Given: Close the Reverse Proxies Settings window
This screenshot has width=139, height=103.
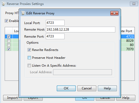Looking at the screenshot, I should point(134,4).
